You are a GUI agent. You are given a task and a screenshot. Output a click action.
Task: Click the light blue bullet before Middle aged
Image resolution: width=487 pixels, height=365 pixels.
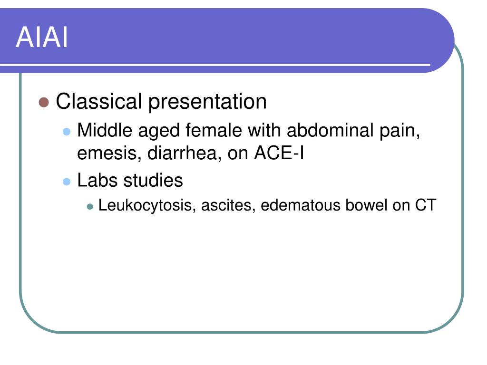point(67,132)
